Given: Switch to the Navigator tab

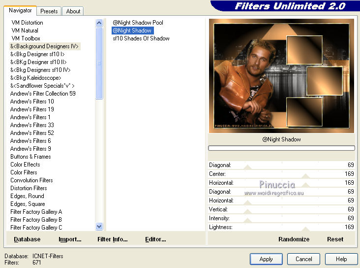Looking at the screenshot, I should click(x=20, y=10).
